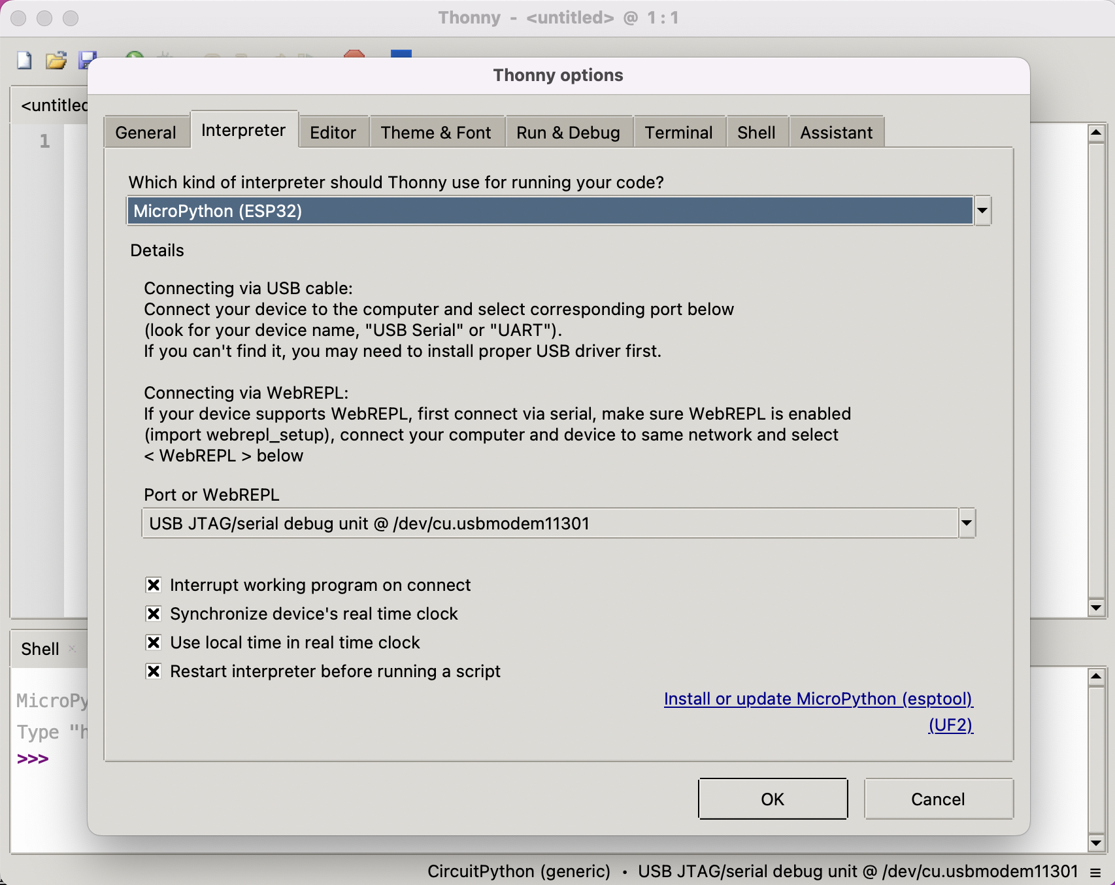The width and height of the screenshot is (1115, 885).
Task: Click the New file icon in Thonny toolbar
Action: (24, 60)
